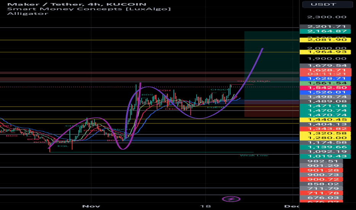
Task: Click the 1,900.00 price scale value
Action: [x=327, y=59]
